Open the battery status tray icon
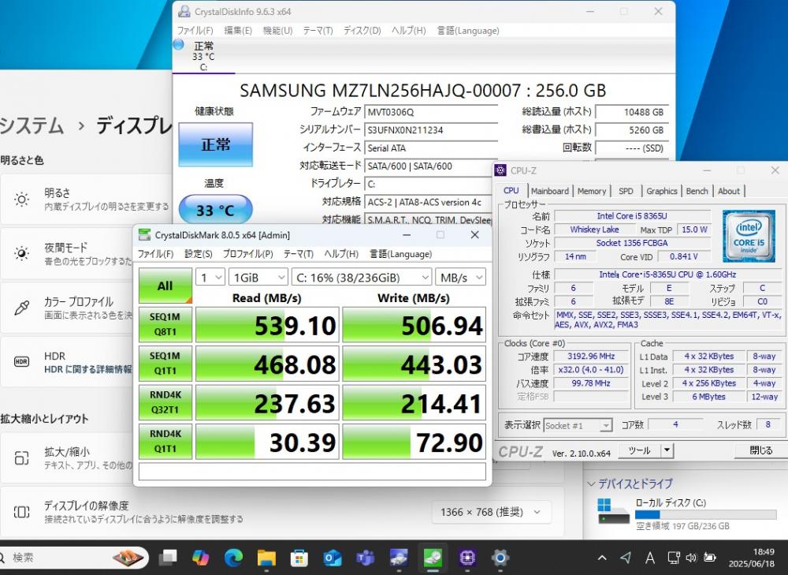 [710, 558]
